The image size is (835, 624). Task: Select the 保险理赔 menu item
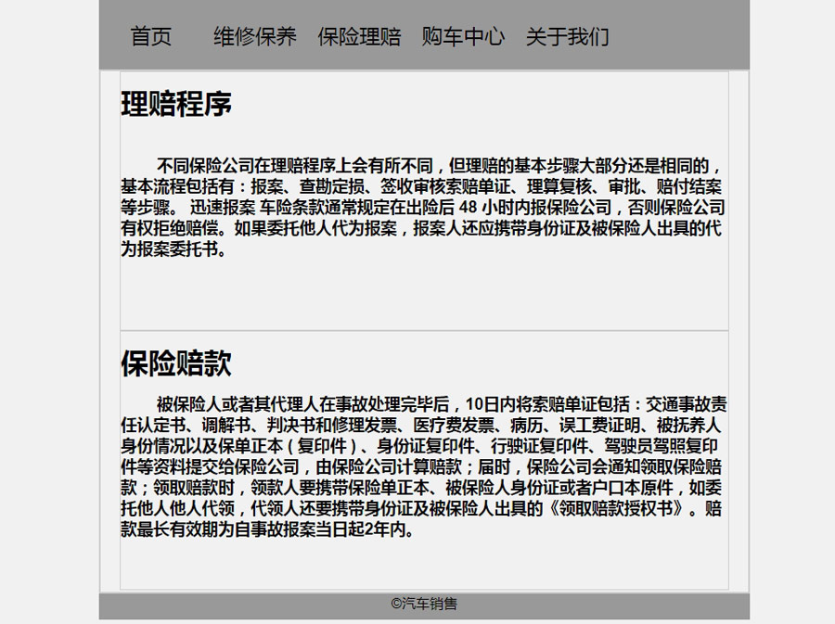tap(359, 37)
